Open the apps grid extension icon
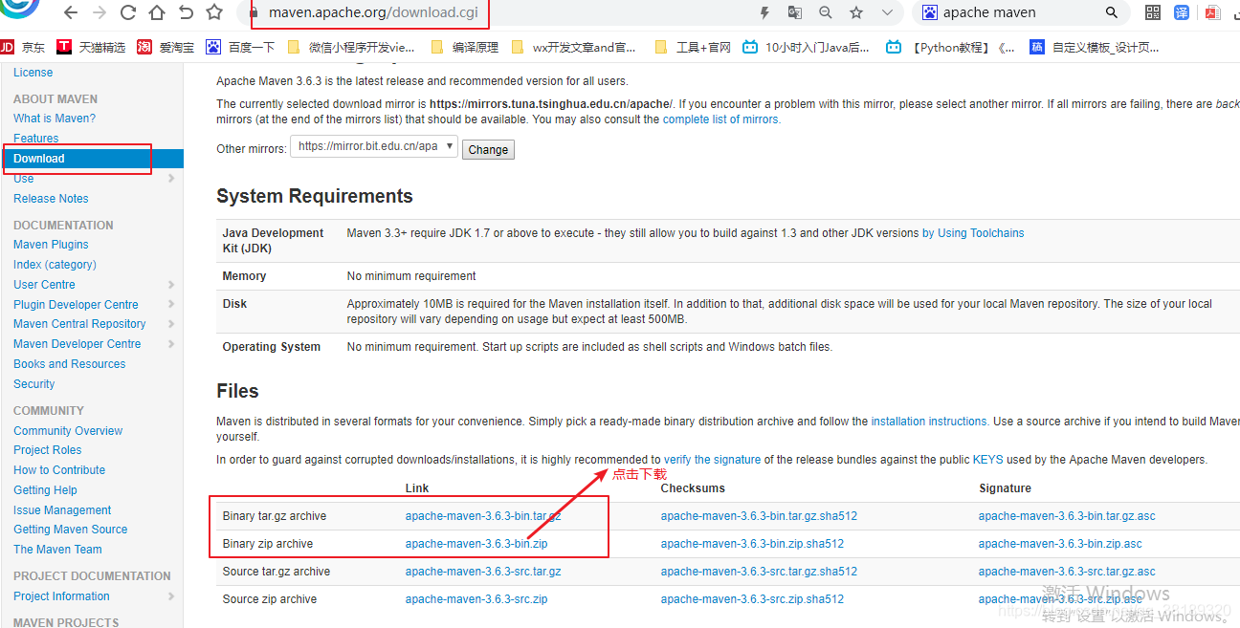The height and width of the screenshot is (628, 1240). 1153,12
